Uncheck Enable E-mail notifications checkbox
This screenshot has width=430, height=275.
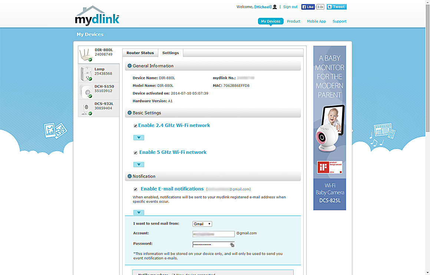pos(136,189)
